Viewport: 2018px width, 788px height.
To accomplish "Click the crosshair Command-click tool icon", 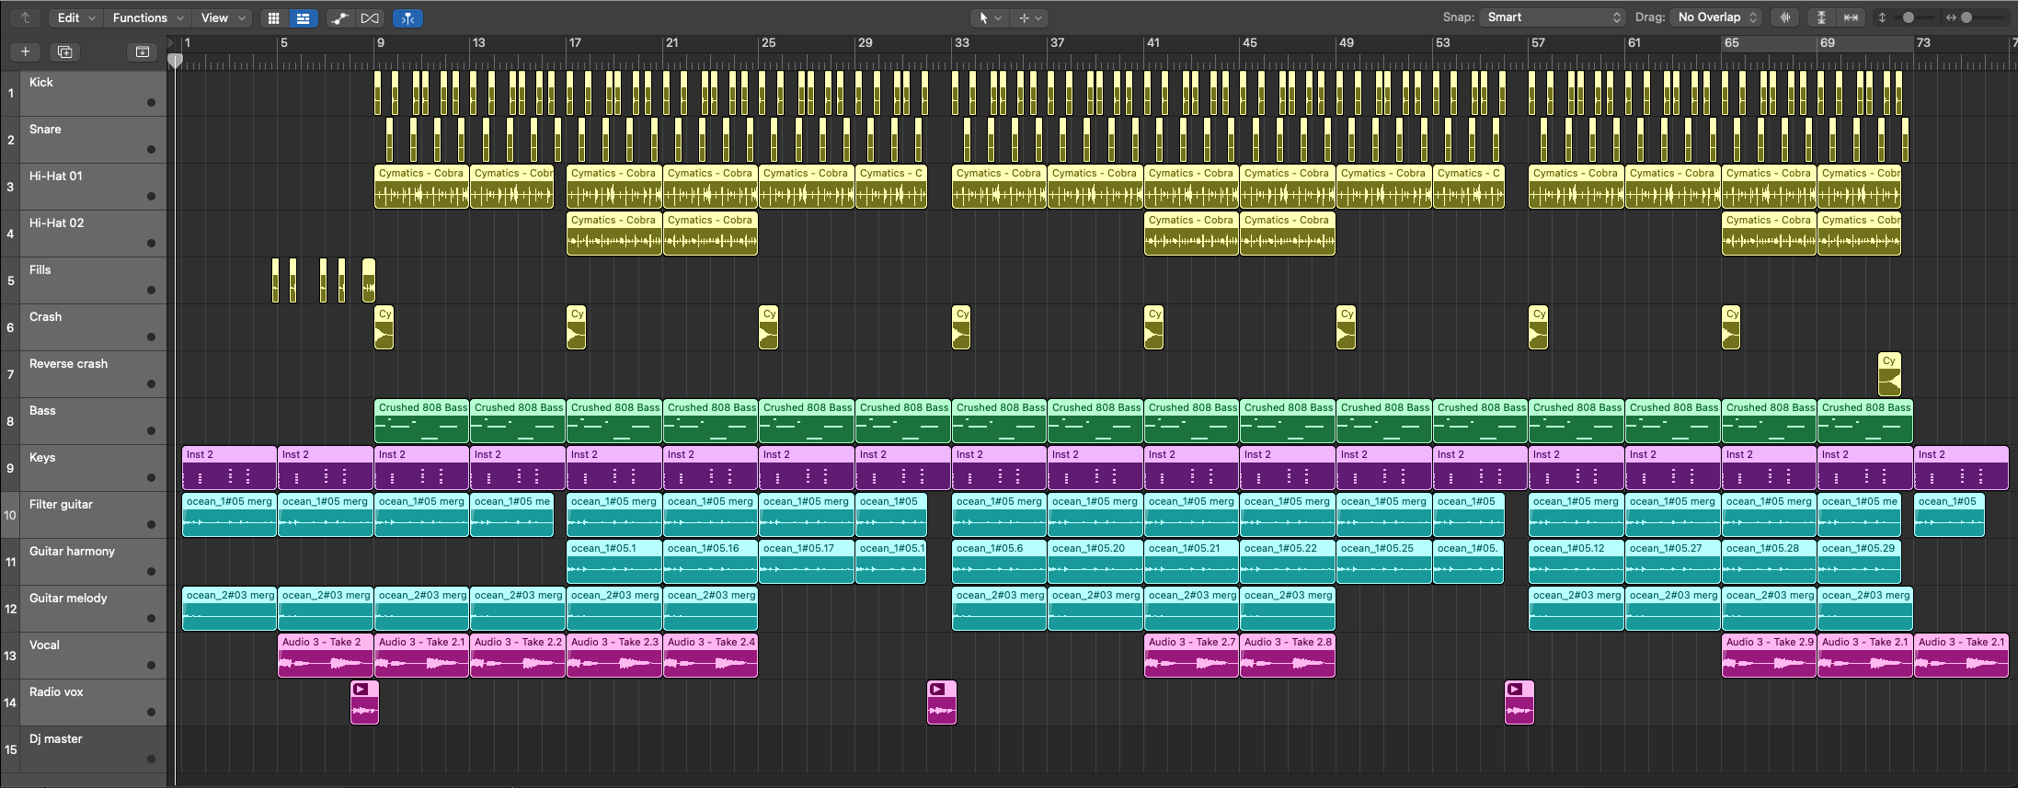I will (1023, 17).
